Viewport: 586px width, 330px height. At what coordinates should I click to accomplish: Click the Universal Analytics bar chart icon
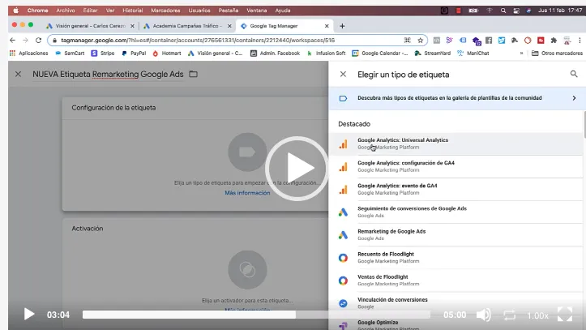[343, 144]
